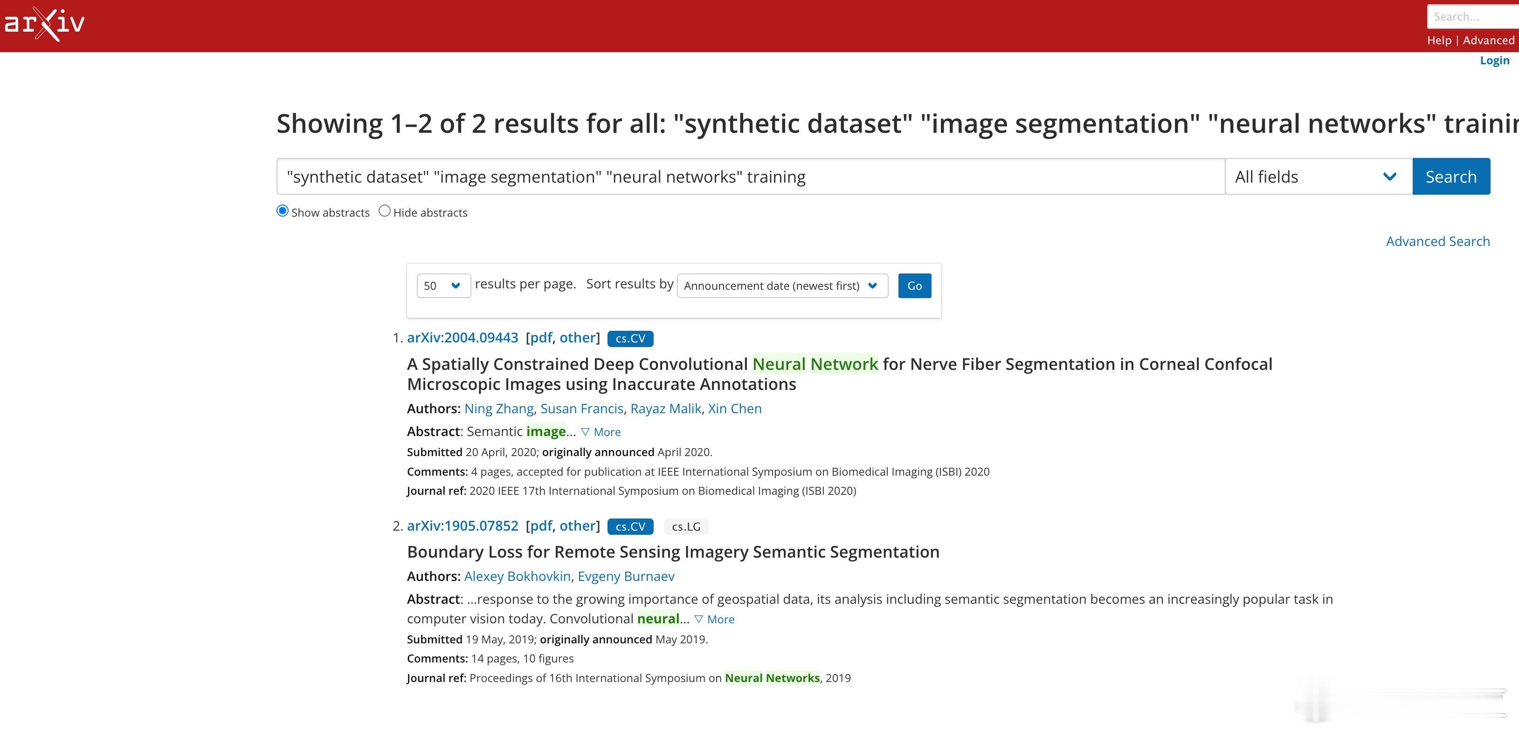Click the blue Search button
This screenshot has height=737, width=1519.
coord(1451,176)
